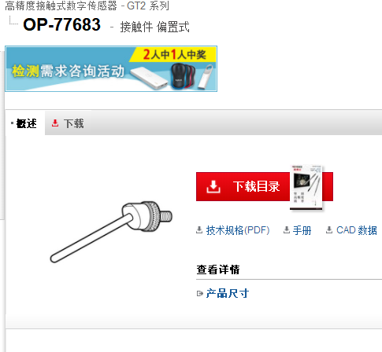Switch to the 下载 tab
The image size is (382, 352).
[68, 123]
